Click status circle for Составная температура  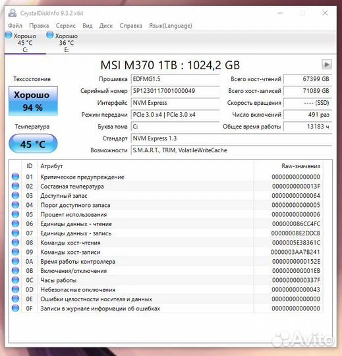(15, 186)
